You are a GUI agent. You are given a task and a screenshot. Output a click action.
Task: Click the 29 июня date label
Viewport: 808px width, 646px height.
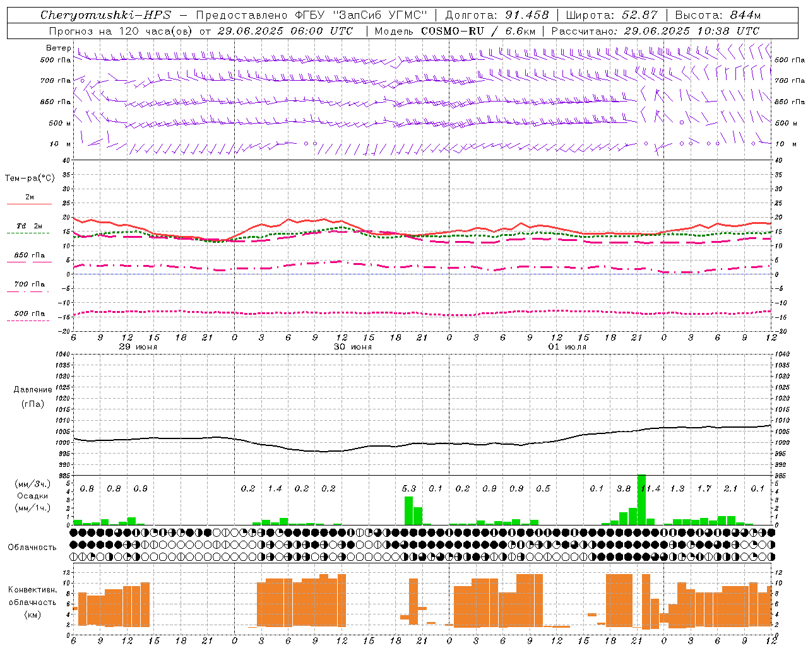[138, 347]
